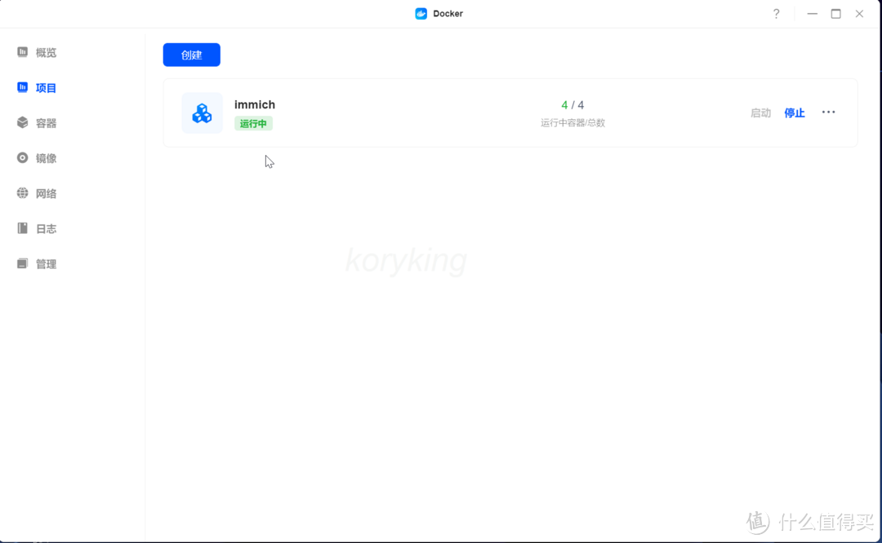Viewport: 882px width, 543px height.
Task: Click the 容器 container cube icon
Action: [x=23, y=123]
